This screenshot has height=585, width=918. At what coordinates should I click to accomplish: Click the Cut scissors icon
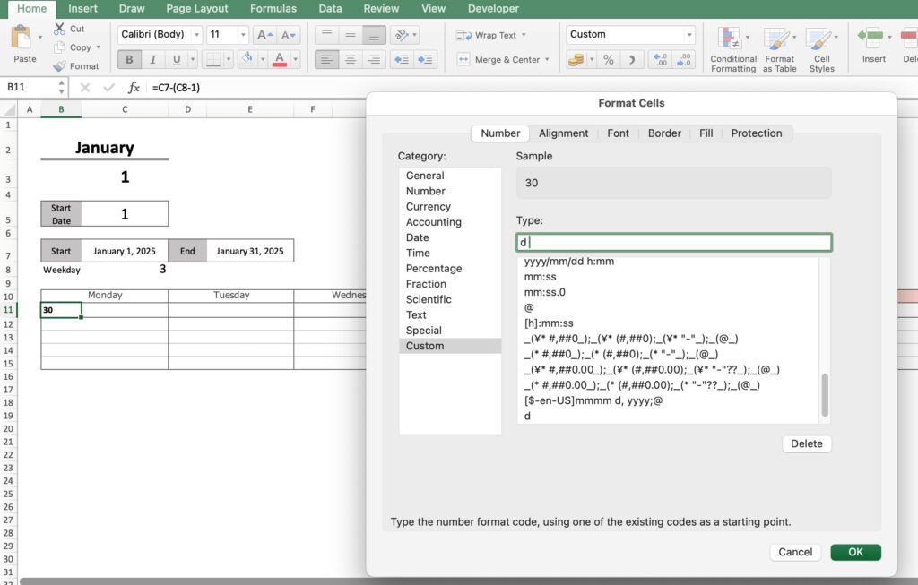(x=59, y=28)
